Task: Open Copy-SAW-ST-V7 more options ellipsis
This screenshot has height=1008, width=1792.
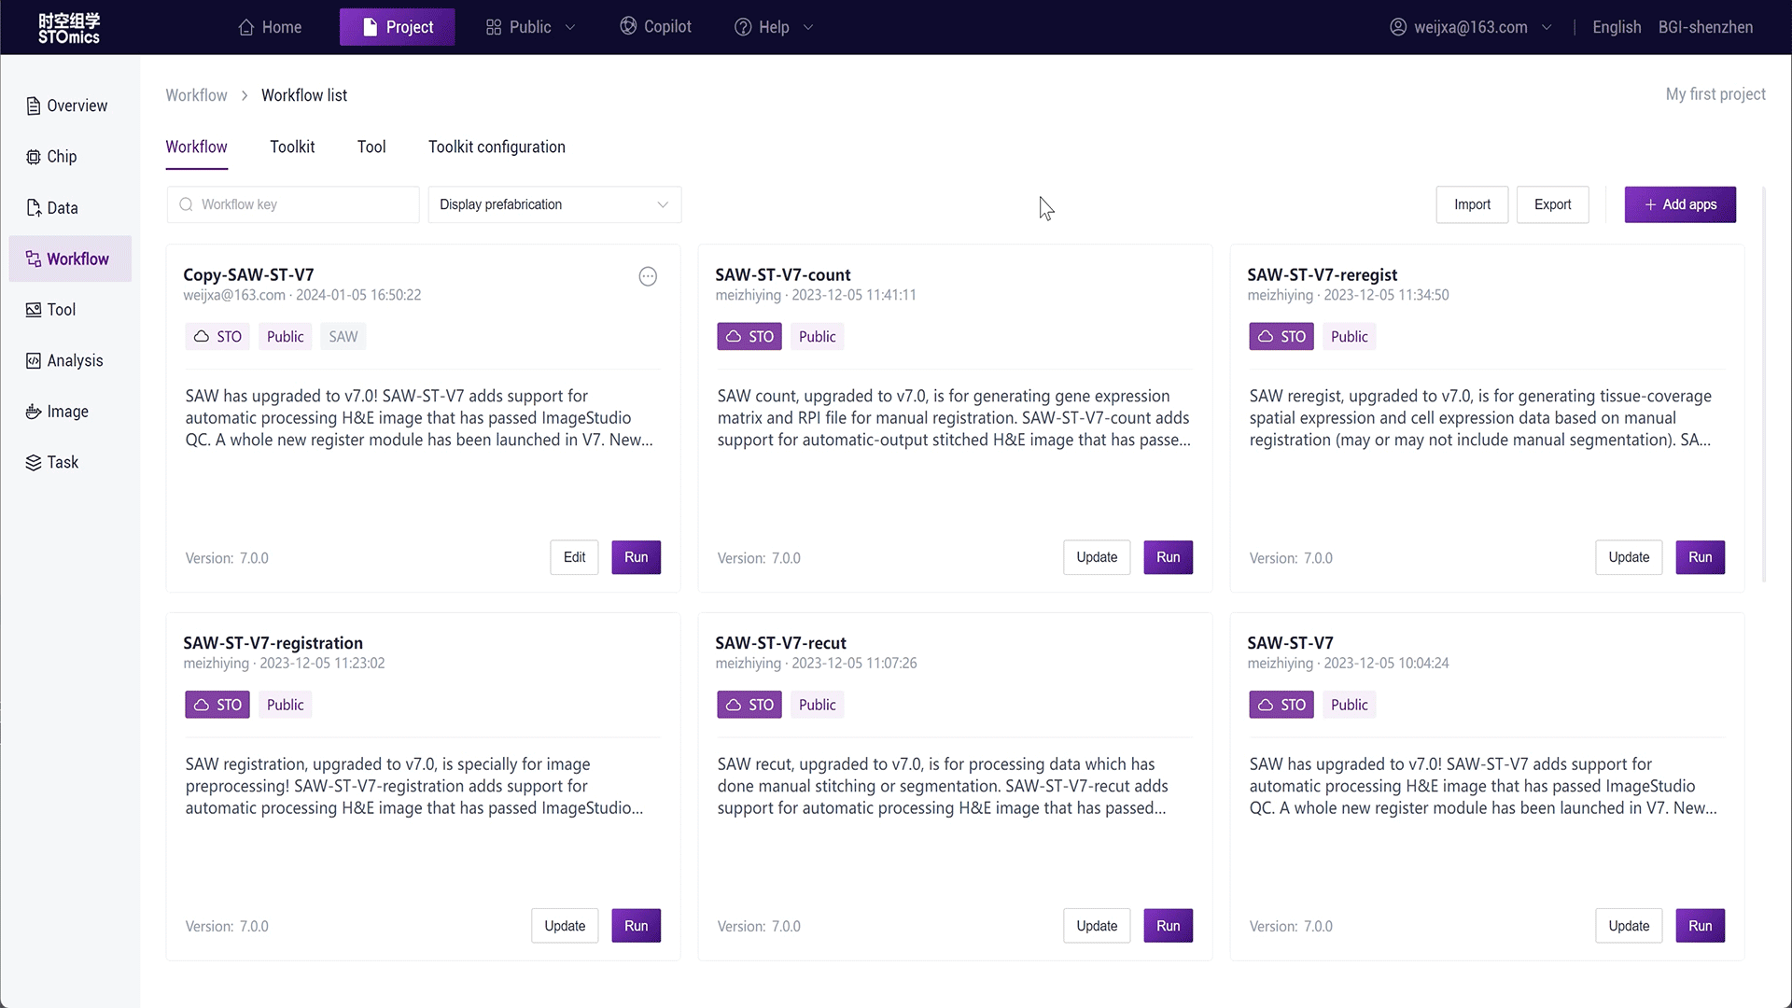Action: pos(648,276)
